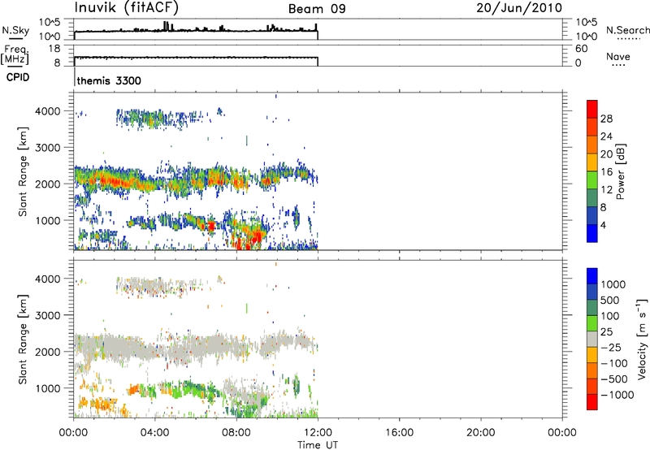Image resolution: width=650 pixels, height=450 pixels.
Task: Click the blue bottom of the Power colorbar
Action: [x=592, y=233]
